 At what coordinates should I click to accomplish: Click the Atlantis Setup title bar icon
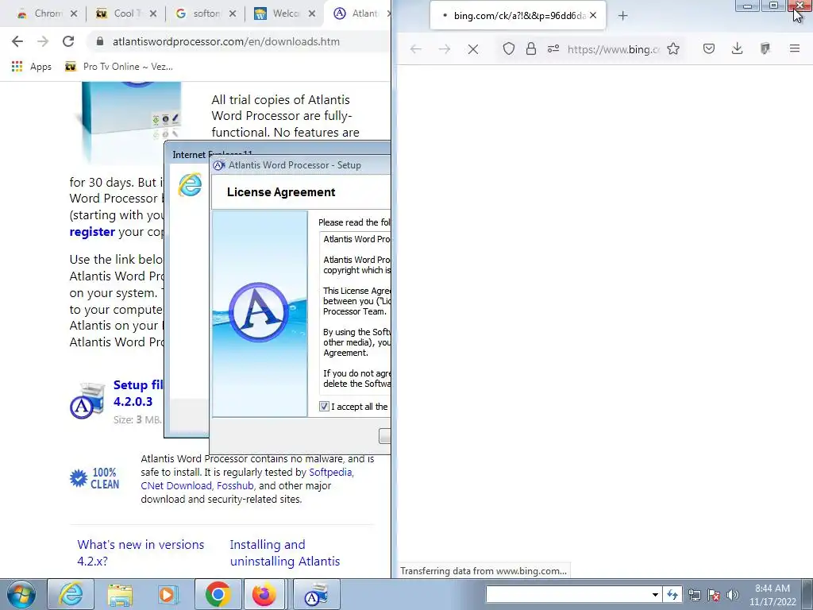coord(219,165)
